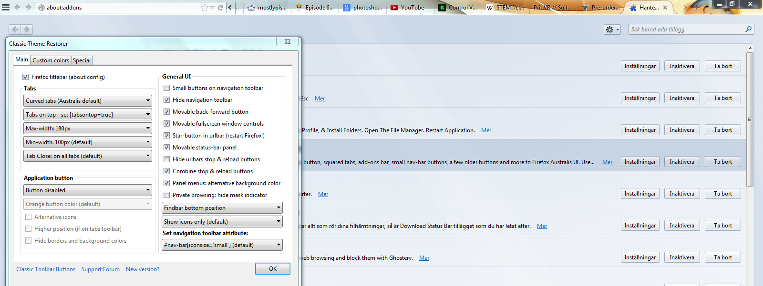Screen dimensions: 763x286
Task: Enable Small buttons on navigation toolbar
Action: 166,88
